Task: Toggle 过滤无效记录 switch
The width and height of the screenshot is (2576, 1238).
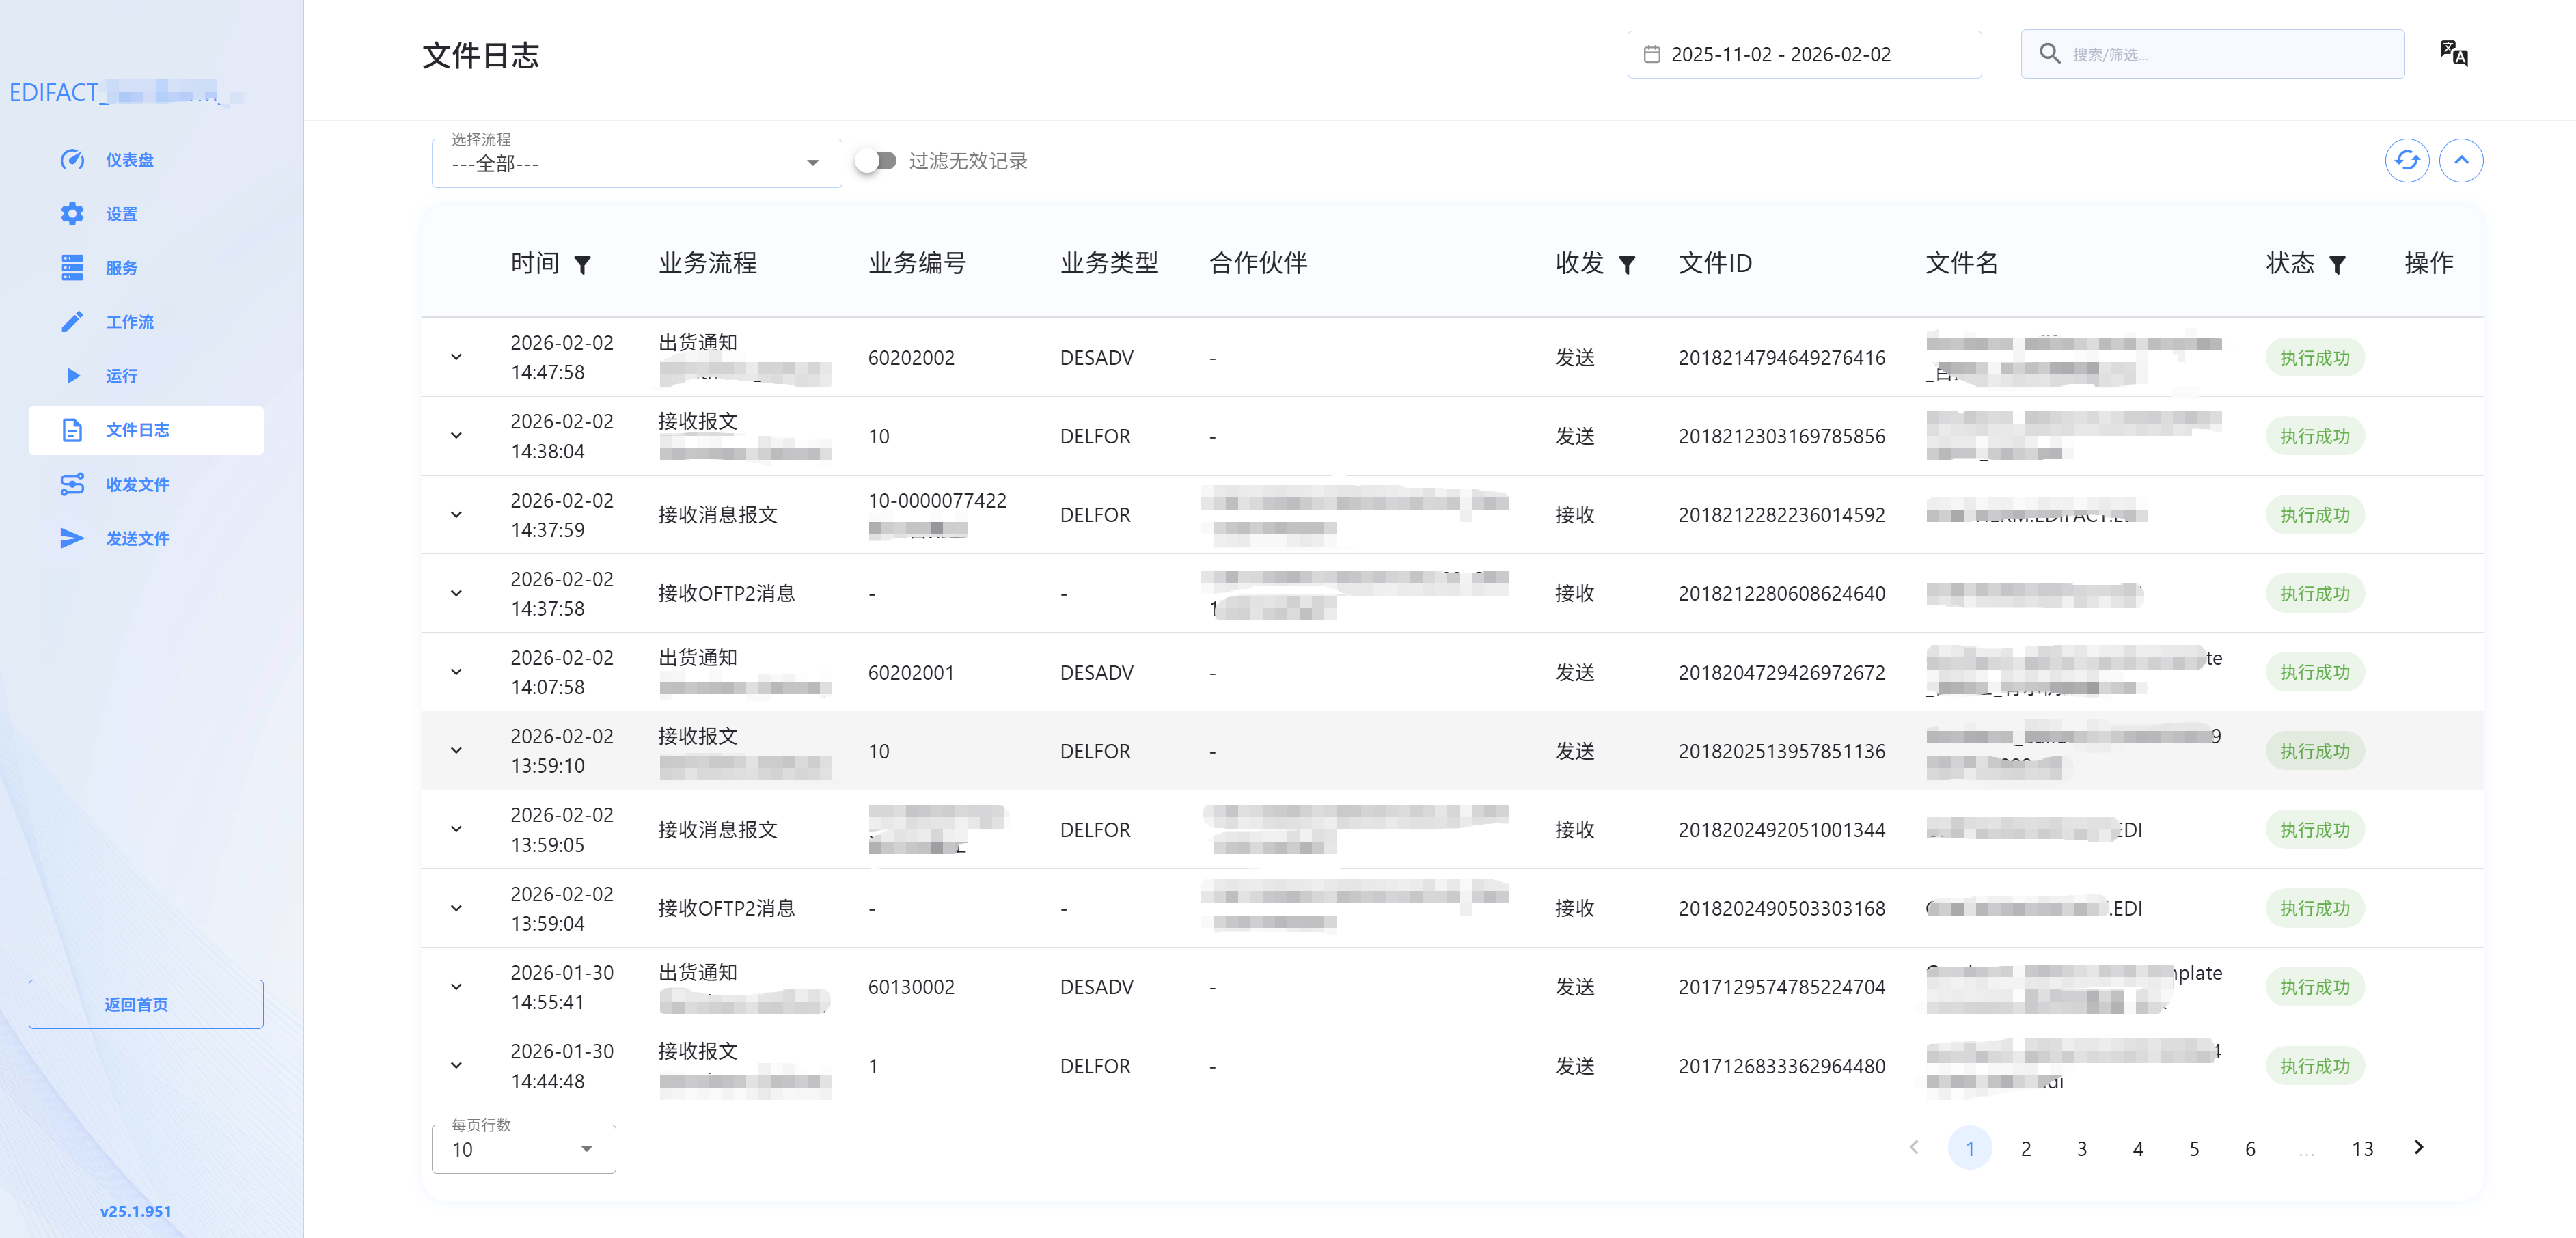Action: 876,161
